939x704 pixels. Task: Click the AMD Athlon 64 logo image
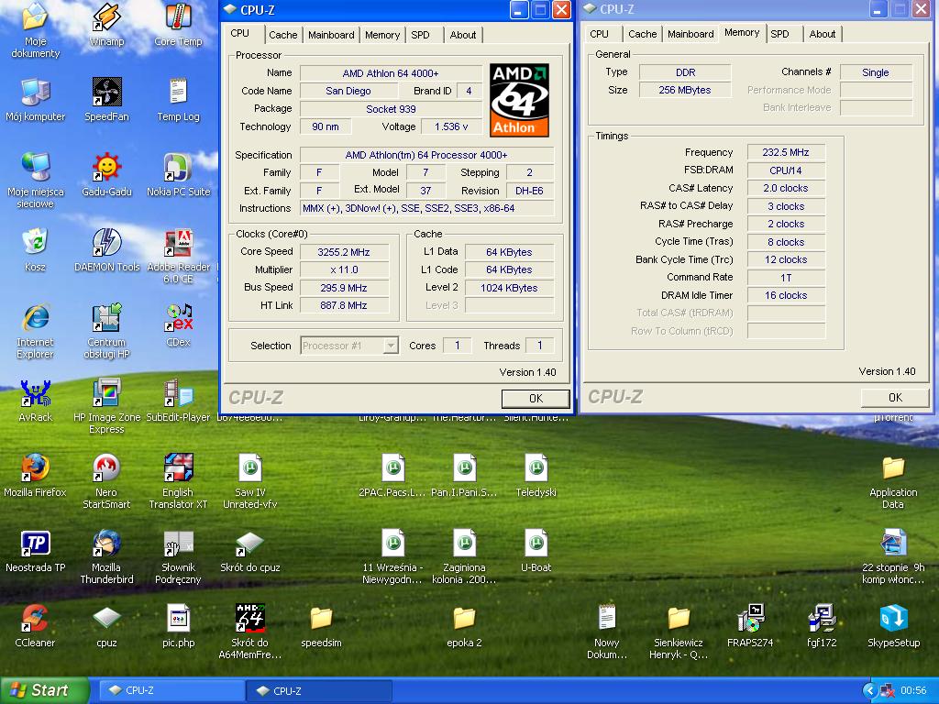point(519,100)
